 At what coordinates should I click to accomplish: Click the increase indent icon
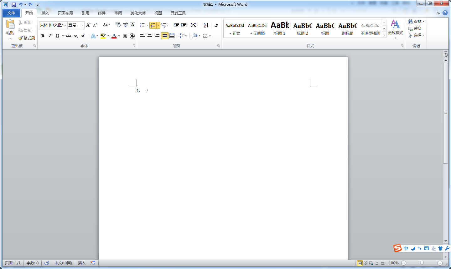click(x=184, y=25)
